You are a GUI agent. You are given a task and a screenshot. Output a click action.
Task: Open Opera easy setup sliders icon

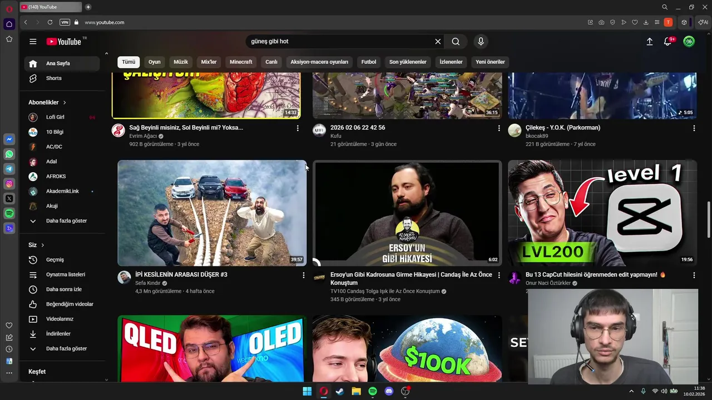657,22
